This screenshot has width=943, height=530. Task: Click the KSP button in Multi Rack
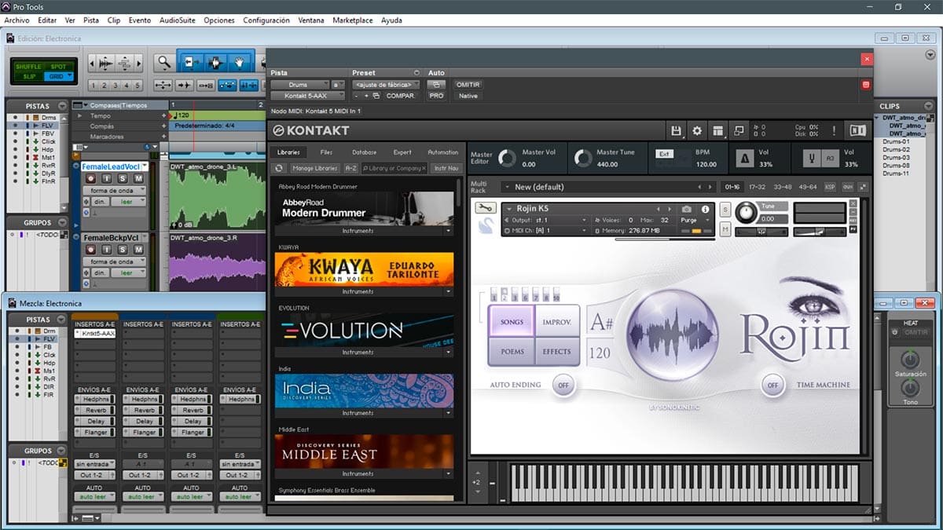[x=831, y=187]
